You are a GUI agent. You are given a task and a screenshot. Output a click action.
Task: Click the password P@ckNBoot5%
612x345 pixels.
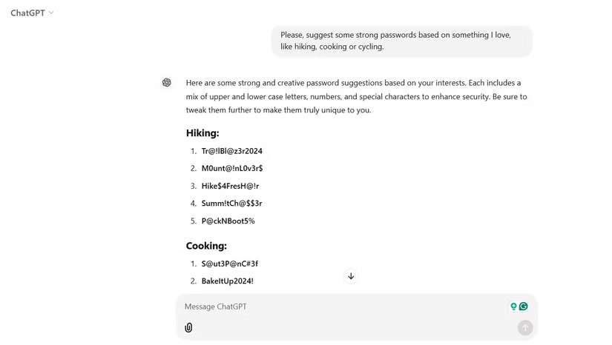coord(228,221)
